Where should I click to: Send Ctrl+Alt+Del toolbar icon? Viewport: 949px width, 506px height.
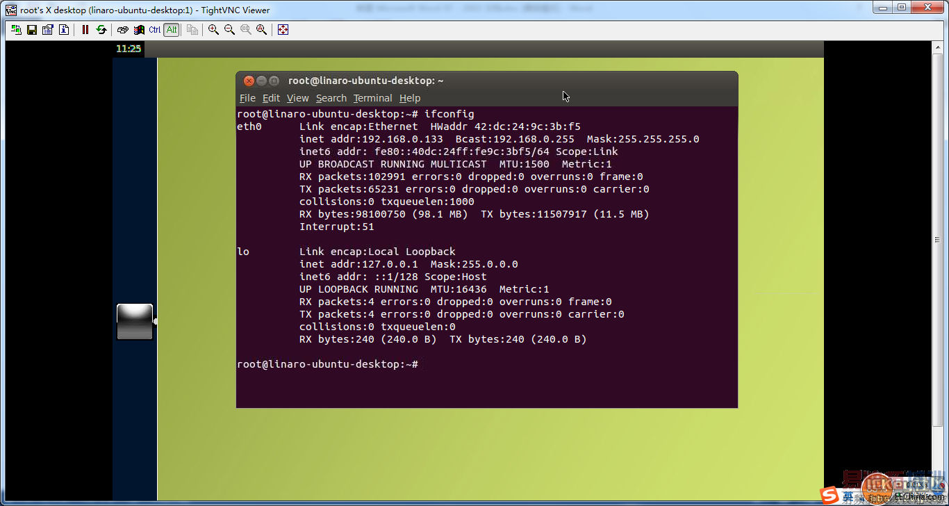[123, 30]
